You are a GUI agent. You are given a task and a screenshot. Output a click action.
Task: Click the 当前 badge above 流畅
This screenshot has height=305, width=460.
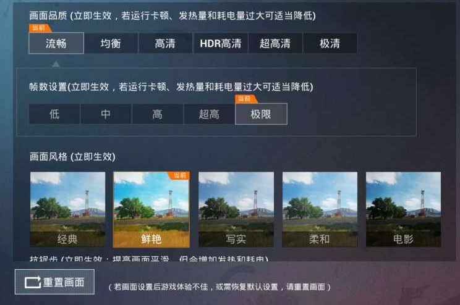(40, 28)
